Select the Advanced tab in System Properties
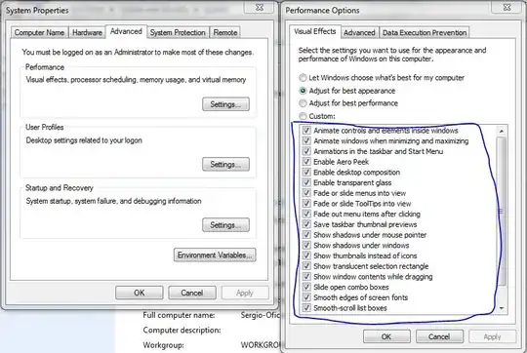This screenshot has width=527, height=353. (x=126, y=31)
